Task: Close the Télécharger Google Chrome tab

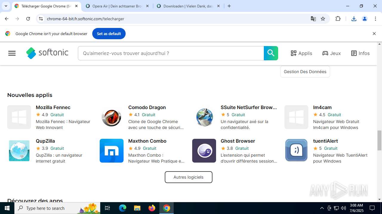Action: (x=76, y=6)
